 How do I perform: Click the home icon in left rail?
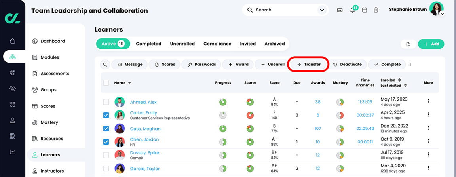coord(13,41)
